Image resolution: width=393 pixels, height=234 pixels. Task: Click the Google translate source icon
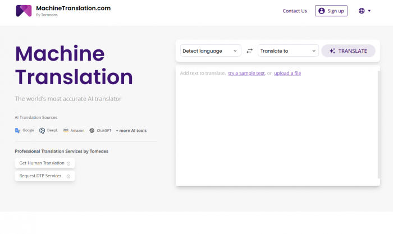tap(17, 131)
